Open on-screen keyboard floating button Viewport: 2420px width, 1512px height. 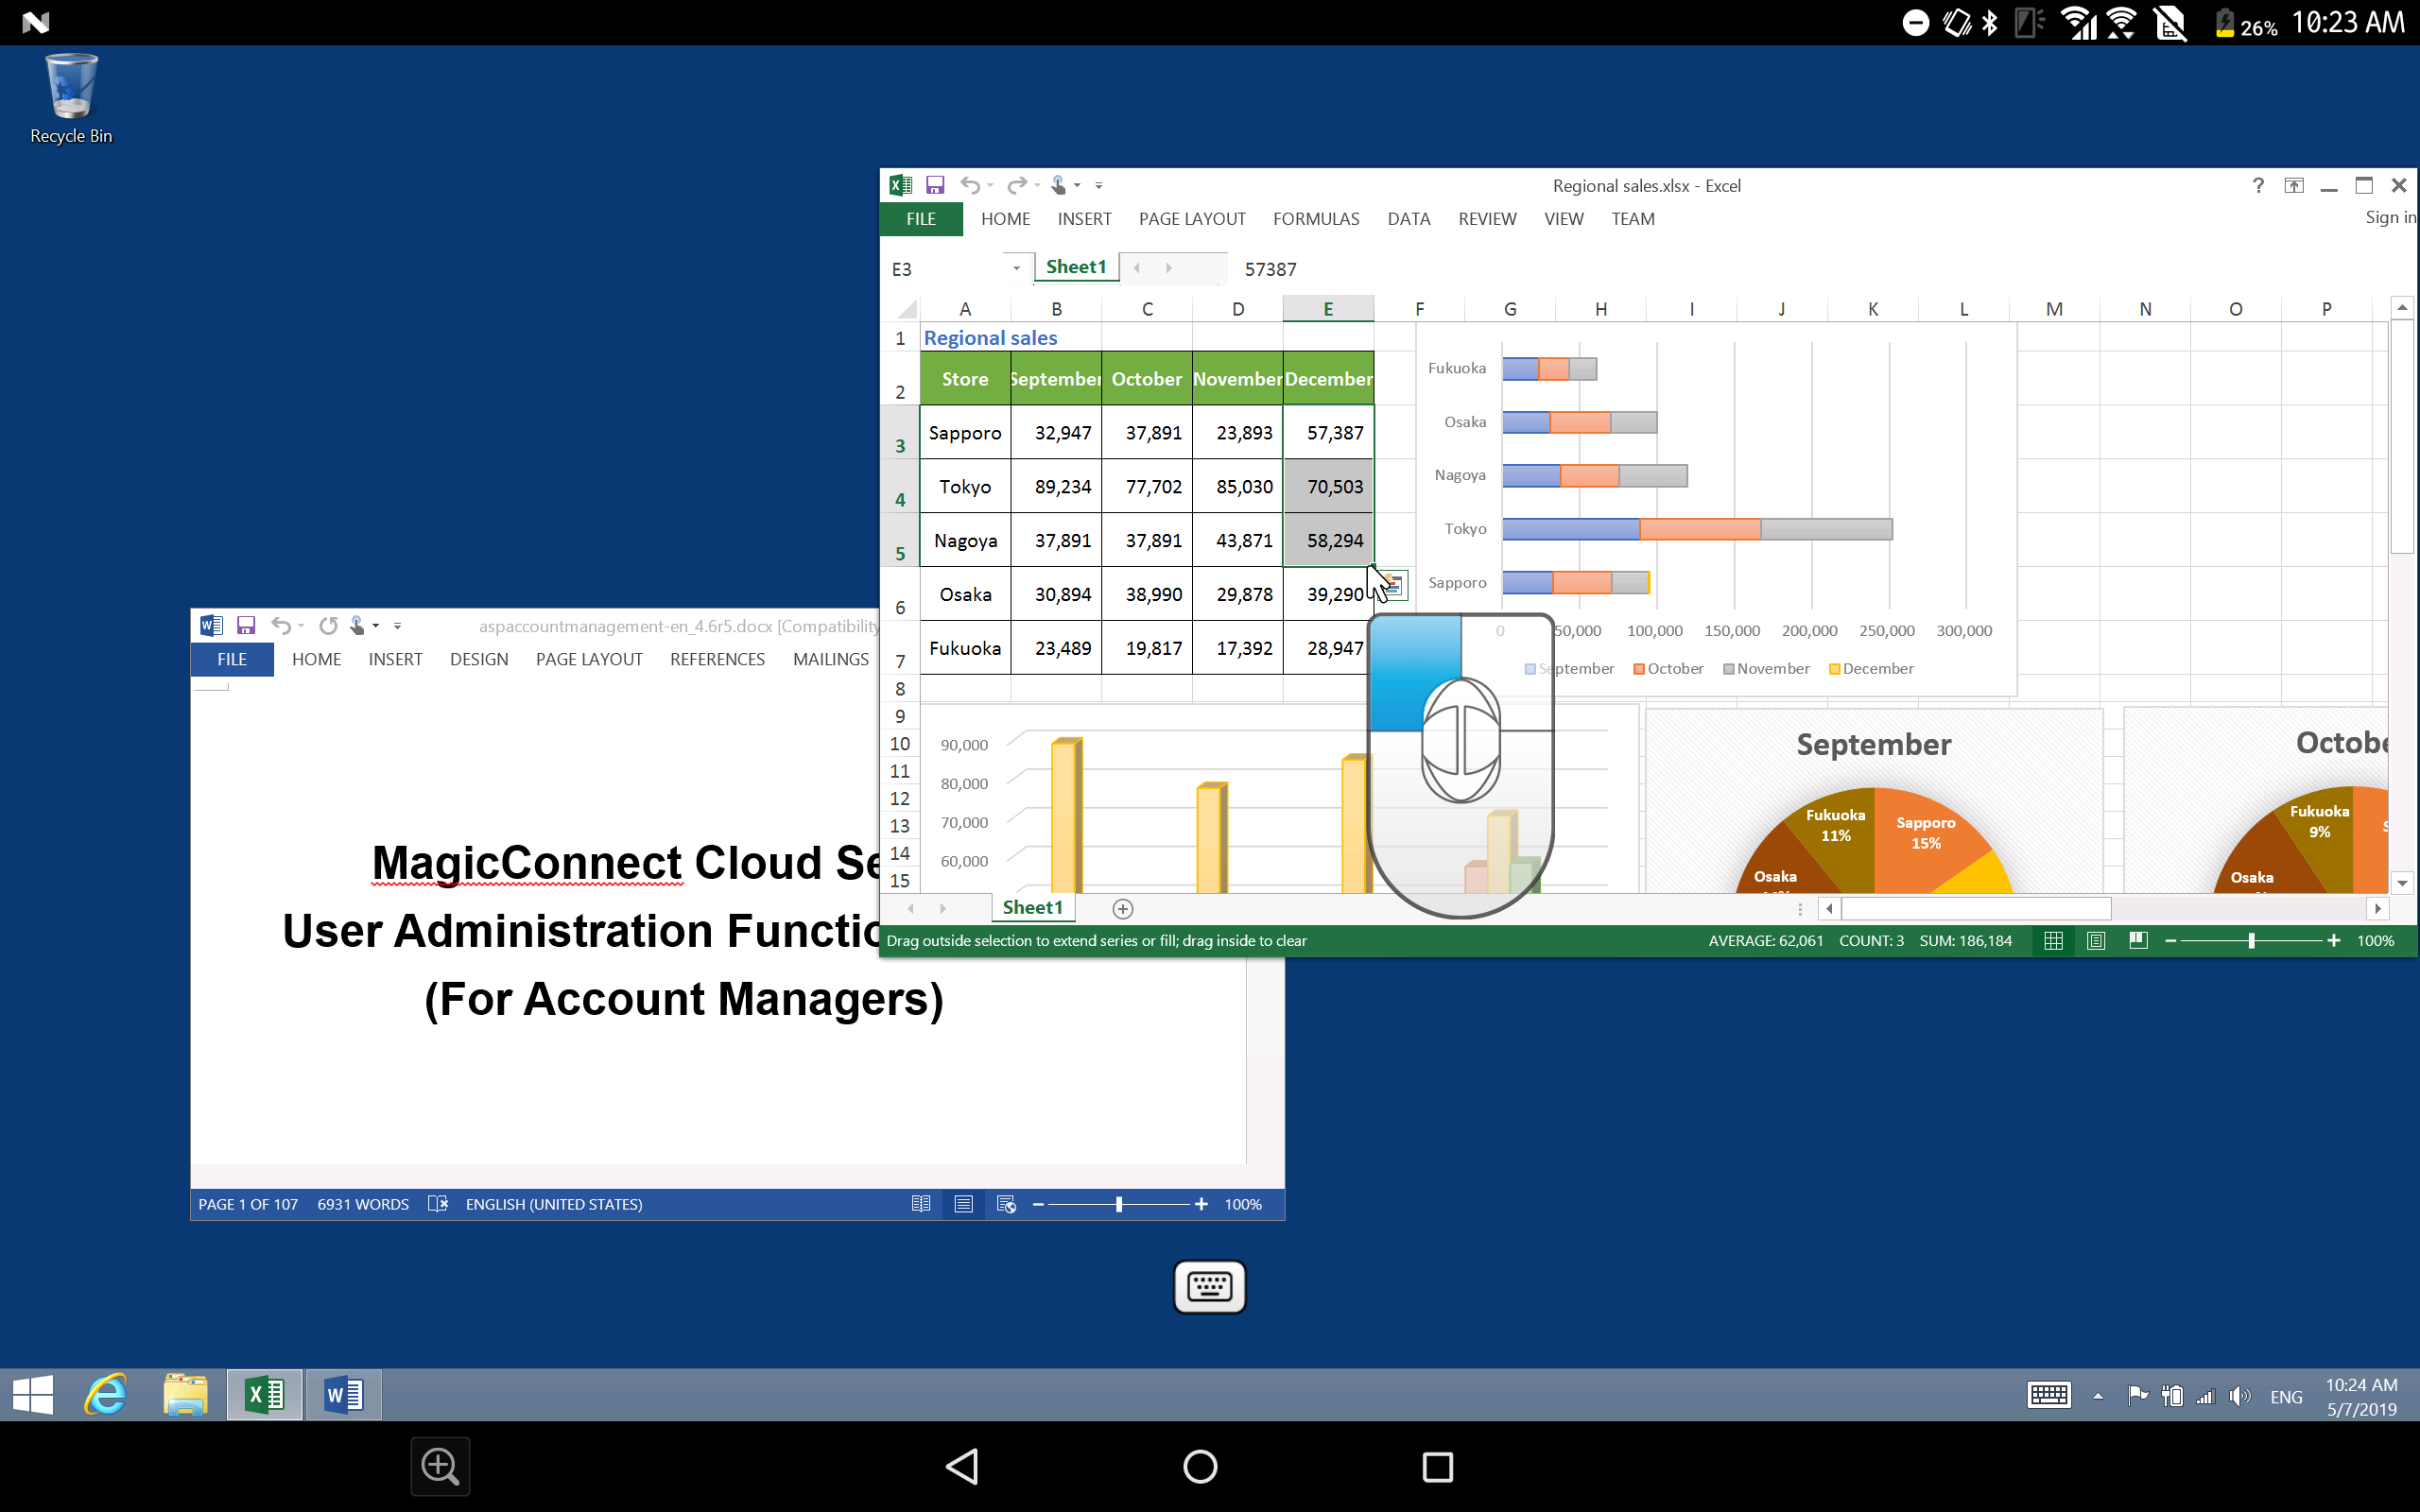point(1209,1286)
